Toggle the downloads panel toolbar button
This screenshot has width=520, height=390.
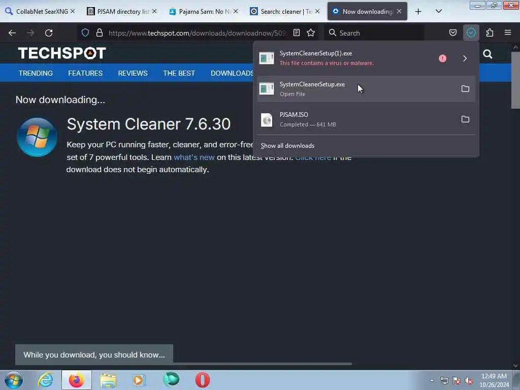tap(471, 32)
